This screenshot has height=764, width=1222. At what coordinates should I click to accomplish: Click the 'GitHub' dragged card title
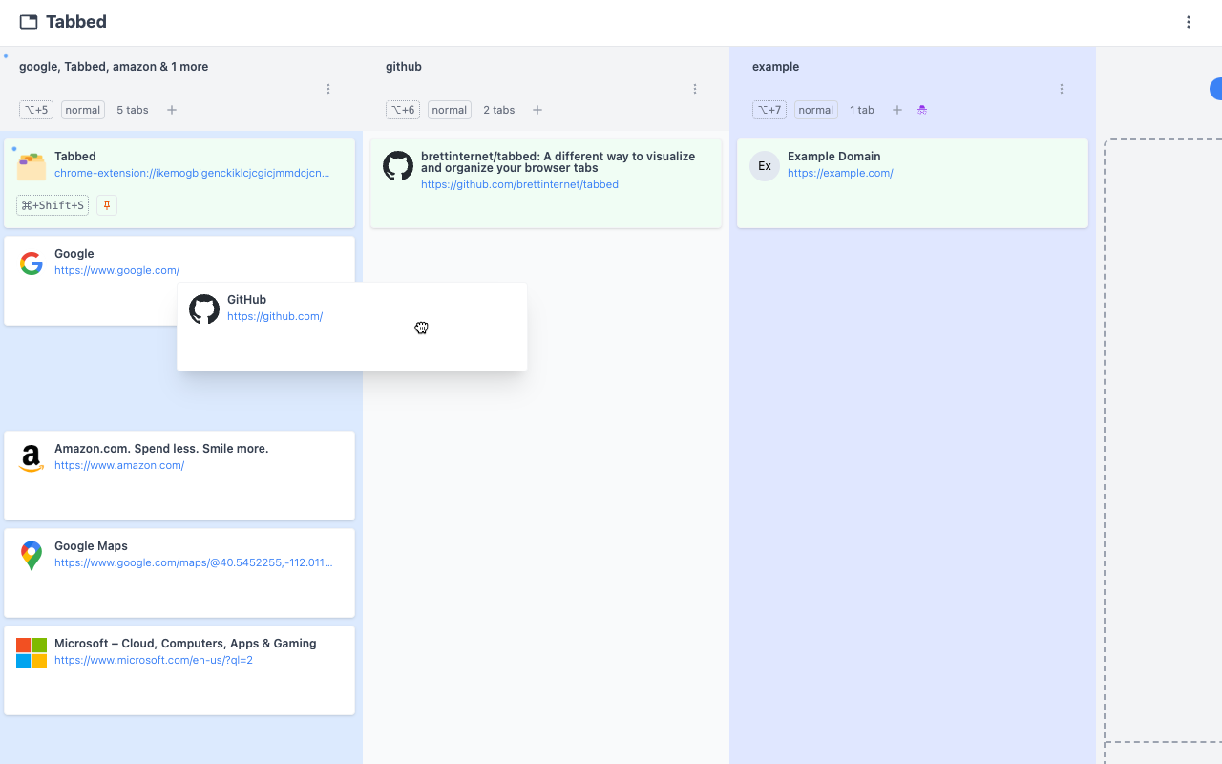click(x=246, y=300)
